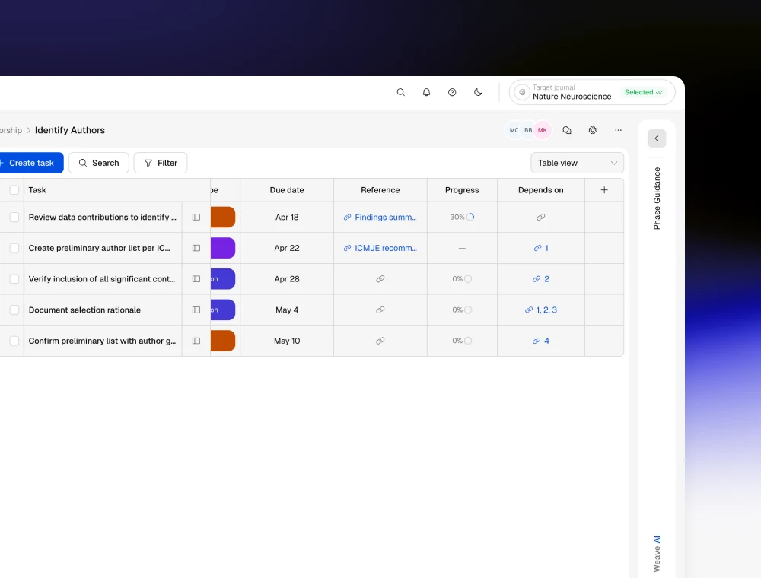The height and width of the screenshot is (578, 761).
Task: Open ICMJE recomm... reference link
Action: point(380,248)
